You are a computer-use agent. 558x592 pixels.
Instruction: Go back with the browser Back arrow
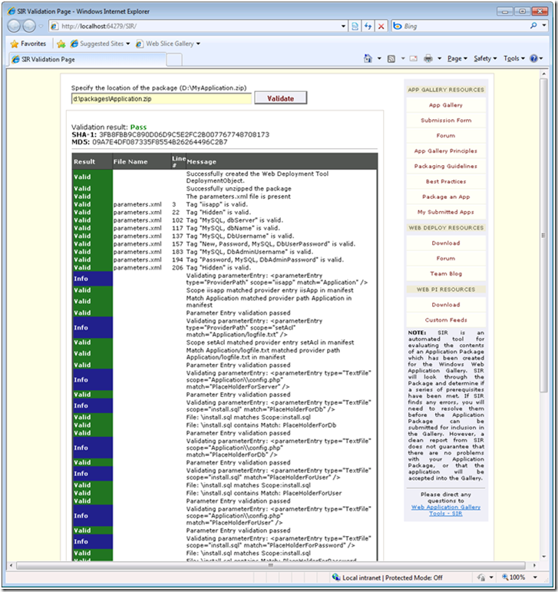point(14,26)
